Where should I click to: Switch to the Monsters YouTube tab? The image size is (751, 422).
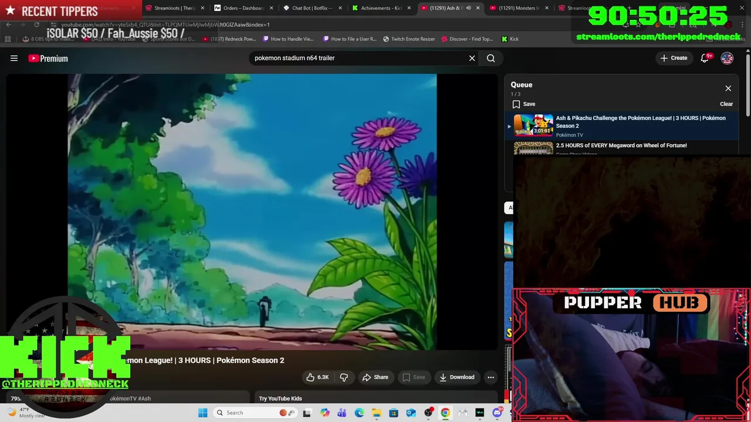click(515, 8)
